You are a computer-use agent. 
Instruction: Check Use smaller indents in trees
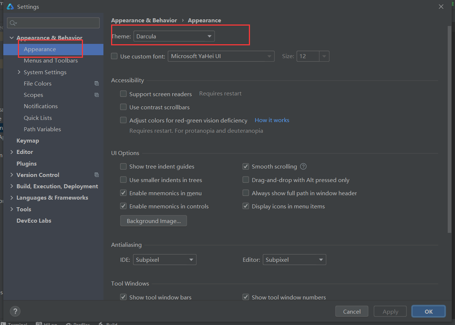[x=124, y=180]
